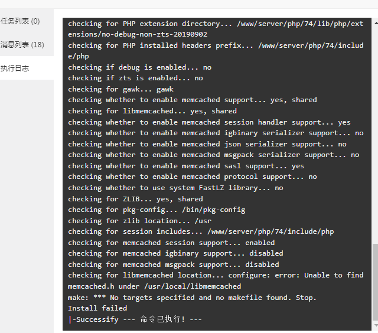Viewport: 378px width, 333px height.
Task: Click "checking for zlib location... /usr" line
Action: click(x=139, y=221)
